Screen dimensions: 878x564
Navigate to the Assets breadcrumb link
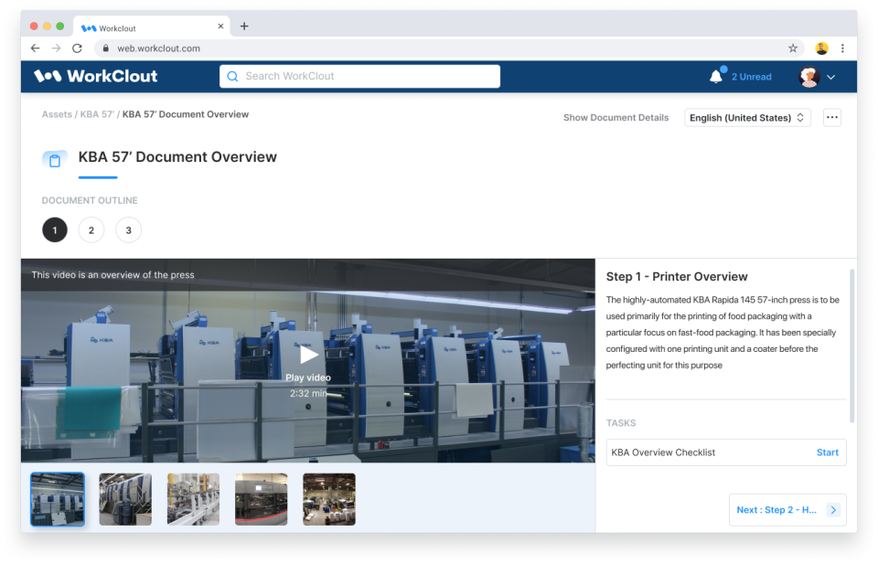(x=57, y=113)
